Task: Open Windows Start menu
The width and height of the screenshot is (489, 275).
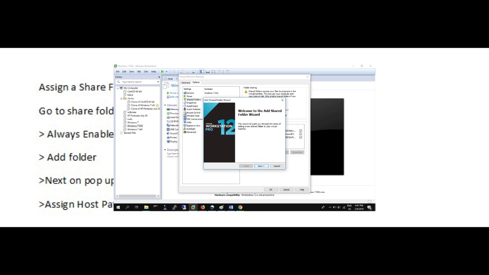Action: tap(118, 207)
